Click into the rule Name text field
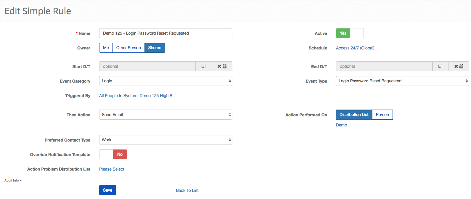This screenshot has width=471, height=199. (x=165, y=33)
